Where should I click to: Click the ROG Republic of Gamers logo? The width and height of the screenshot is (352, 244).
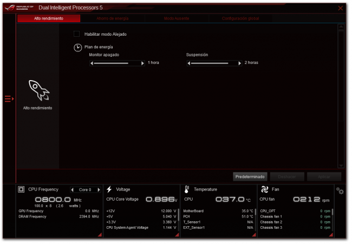[19, 8]
